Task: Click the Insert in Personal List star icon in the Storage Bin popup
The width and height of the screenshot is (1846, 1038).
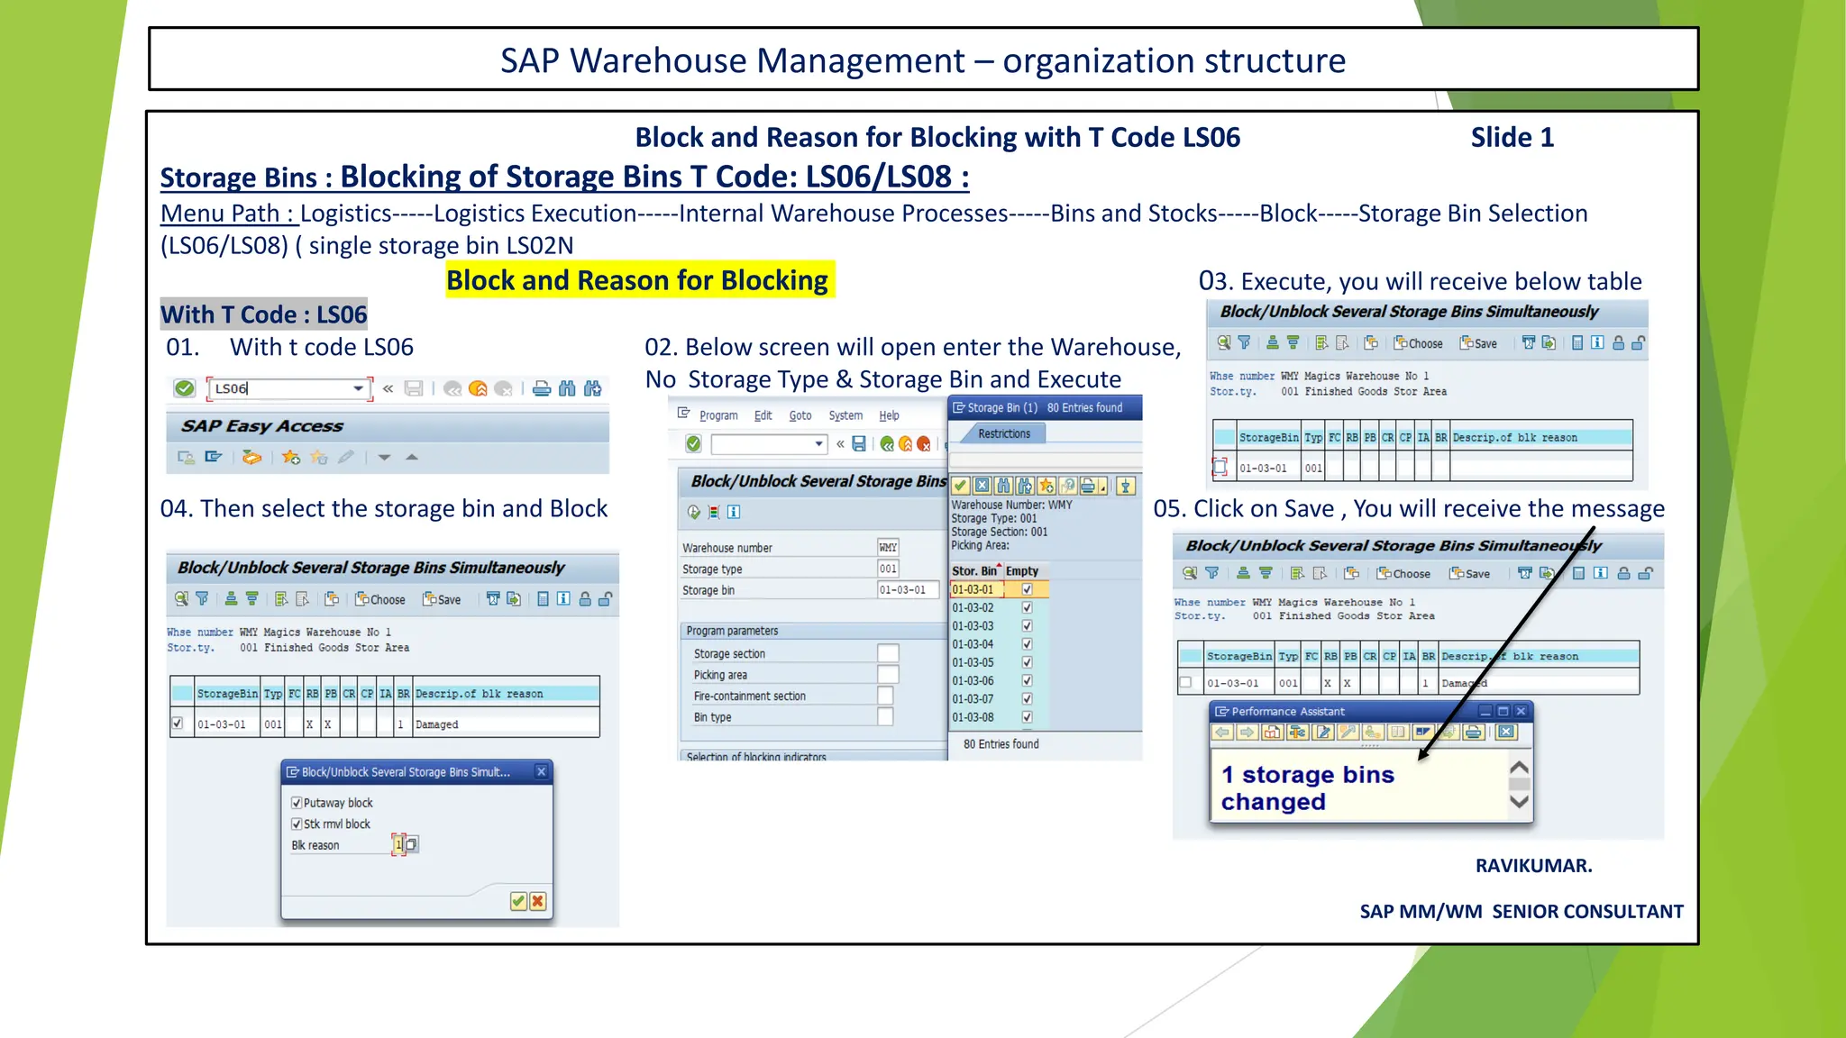Action: click(1046, 487)
